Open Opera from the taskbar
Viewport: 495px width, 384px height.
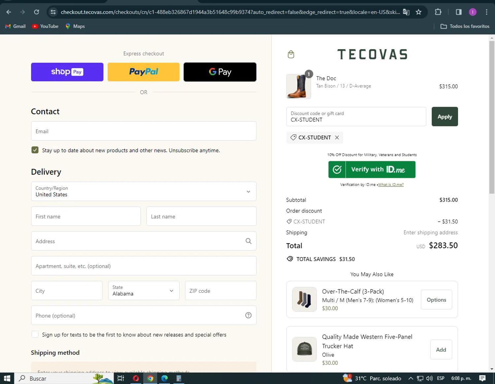[x=136, y=378]
